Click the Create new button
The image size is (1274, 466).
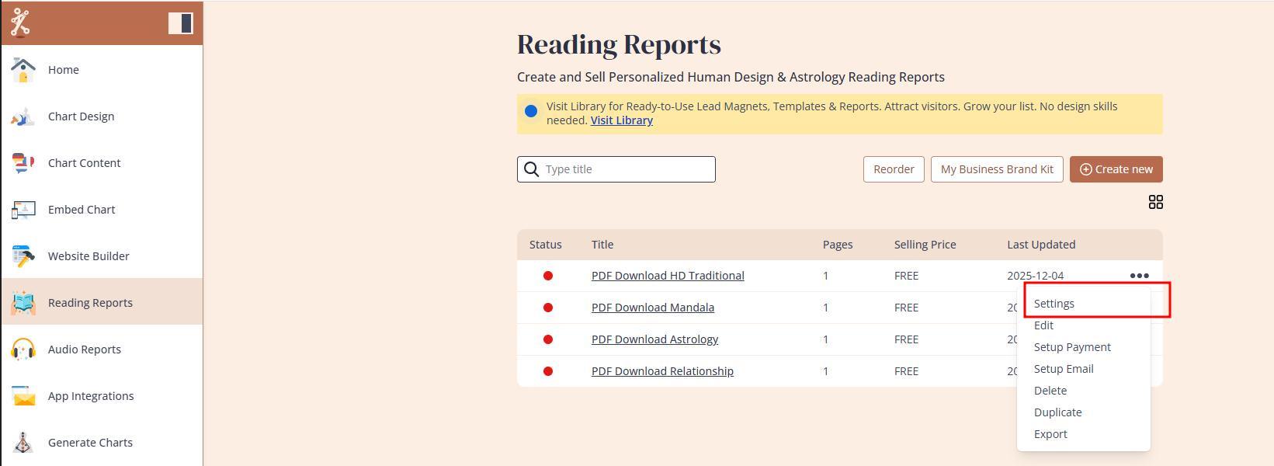coord(1116,169)
